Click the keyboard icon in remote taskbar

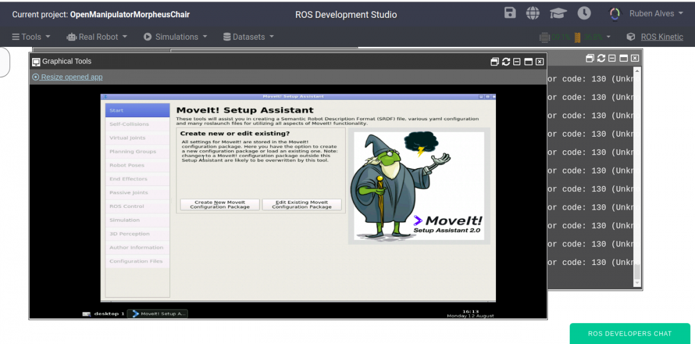click(x=87, y=314)
